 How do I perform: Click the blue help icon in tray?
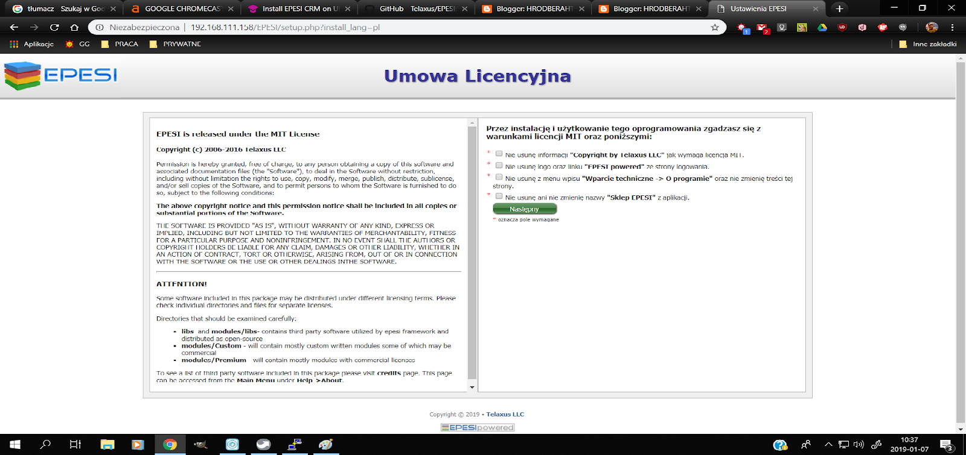pos(780,445)
